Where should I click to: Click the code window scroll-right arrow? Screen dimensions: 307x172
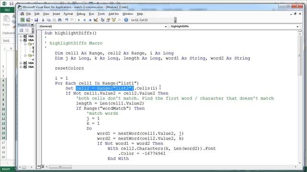pyautogui.click(x=295, y=167)
